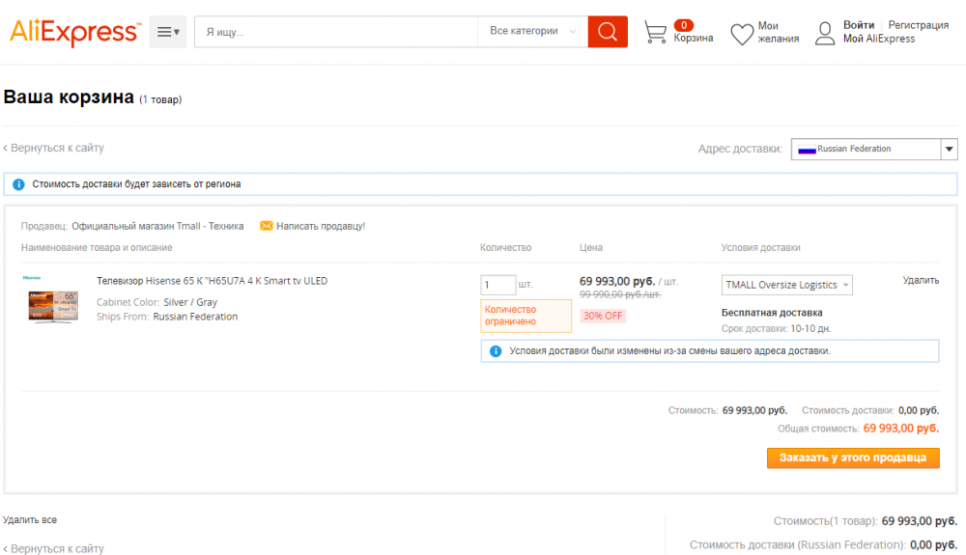Click the 'Ваша корзина' page heading
Viewport: 966px width, 555px height.
point(69,97)
